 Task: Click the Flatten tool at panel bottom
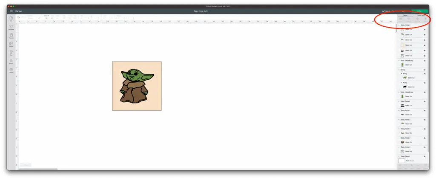[419, 166]
